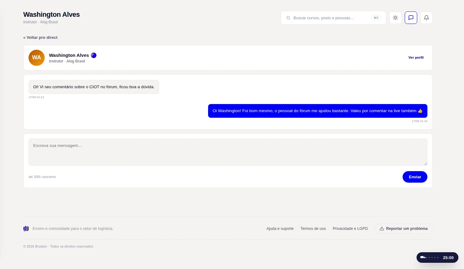Screen dimensions: 464x269
Task: Open the direct messages chat icon
Action: (411, 18)
